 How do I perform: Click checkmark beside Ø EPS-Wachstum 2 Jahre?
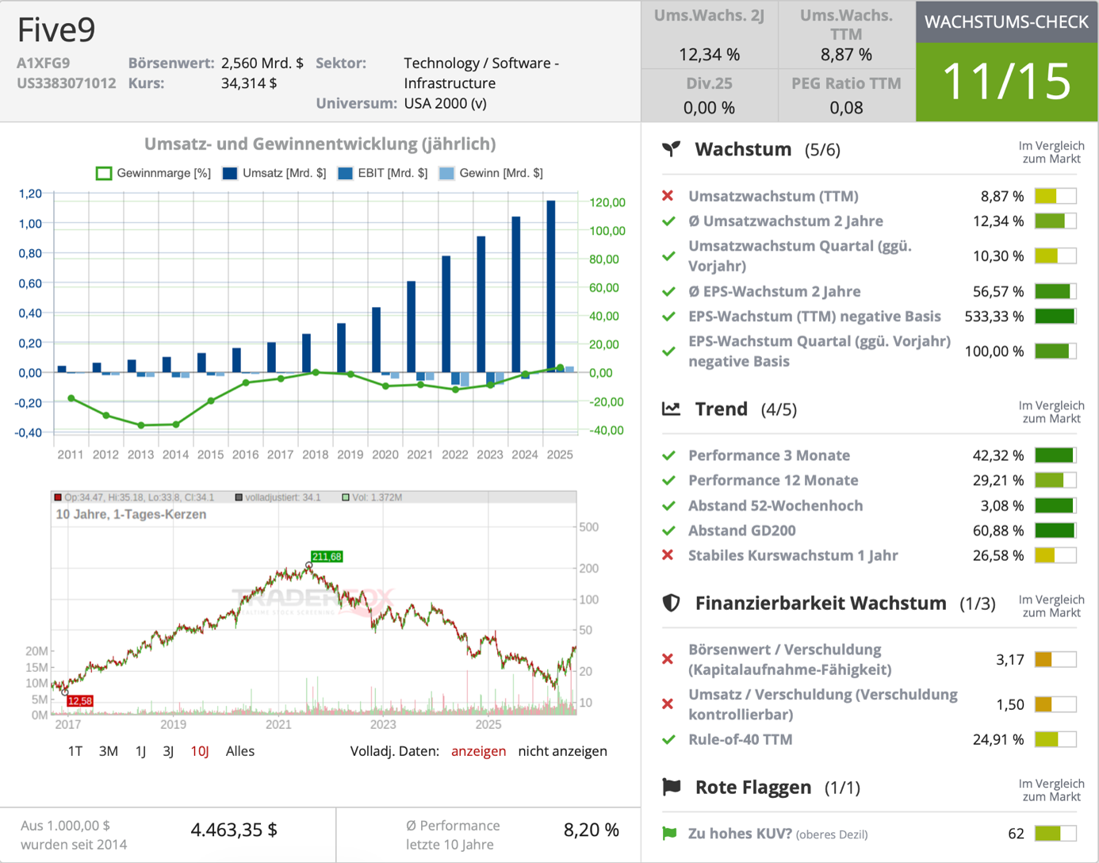tap(668, 291)
